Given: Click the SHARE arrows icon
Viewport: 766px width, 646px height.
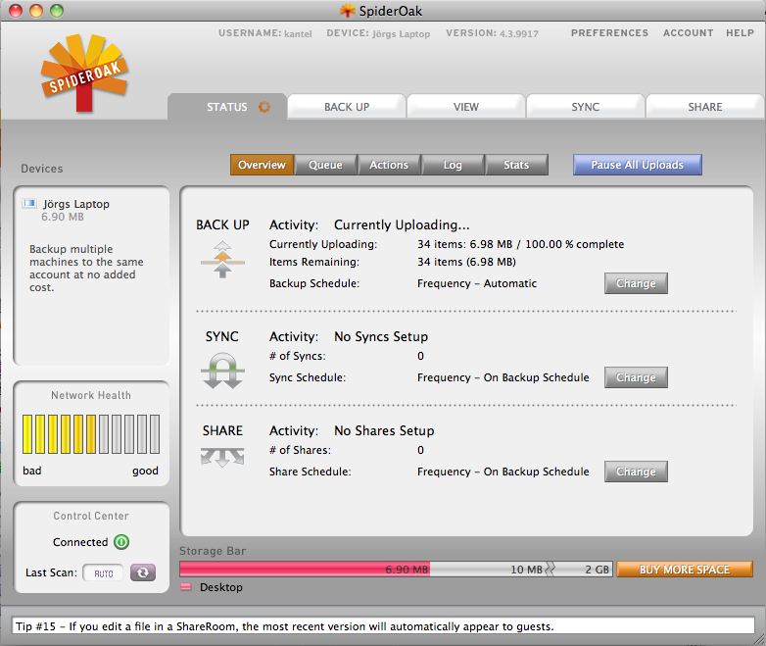Looking at the screenshot, I should 222,457.
